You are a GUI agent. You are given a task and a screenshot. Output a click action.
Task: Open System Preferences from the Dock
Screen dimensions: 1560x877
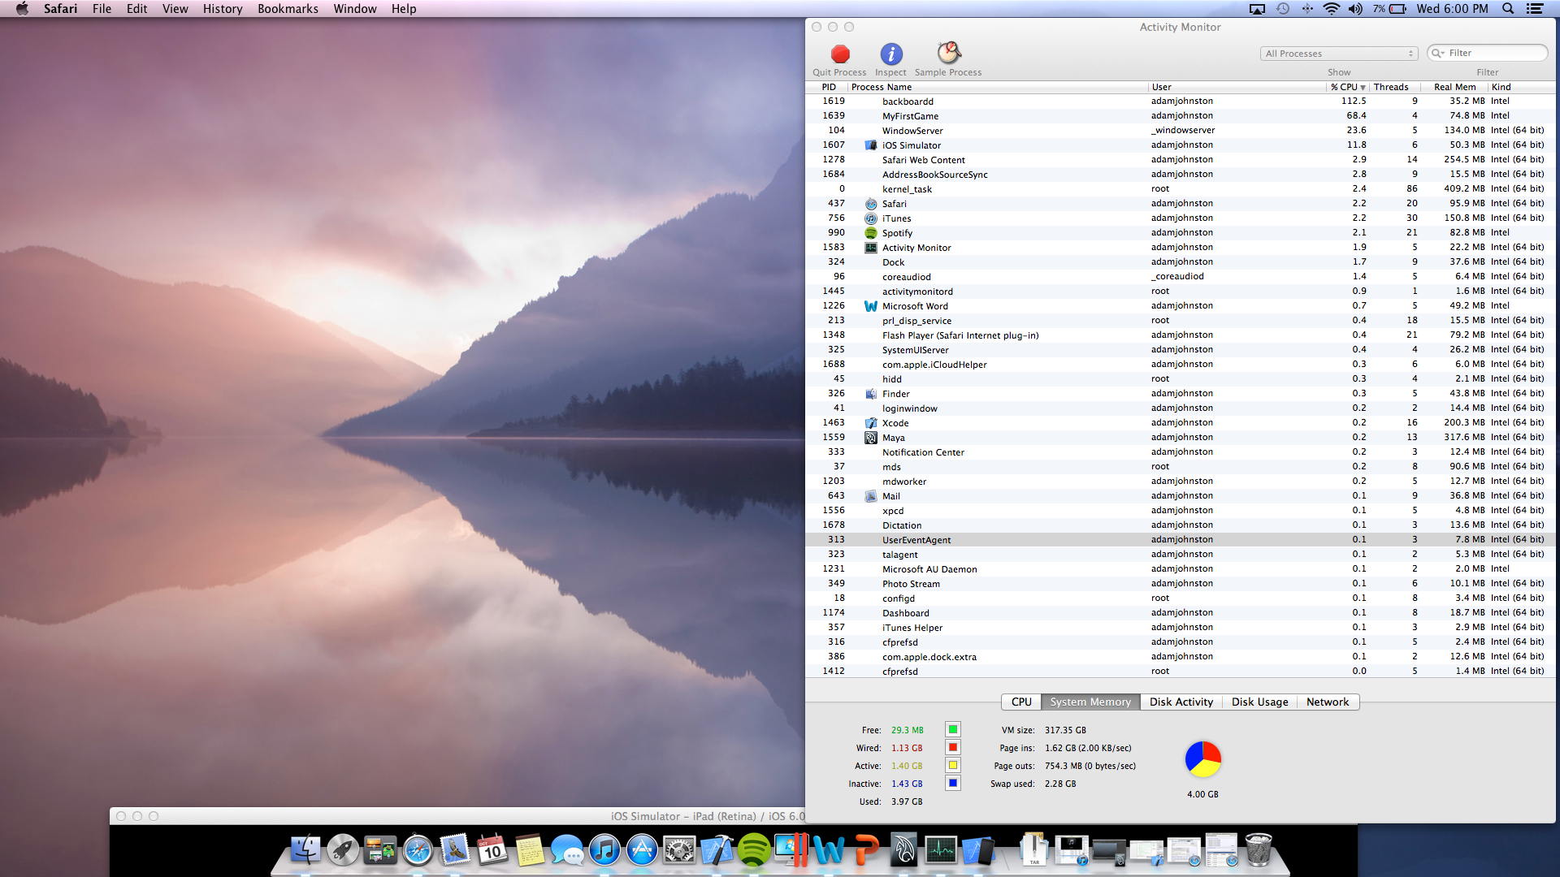tap(679, 850)
